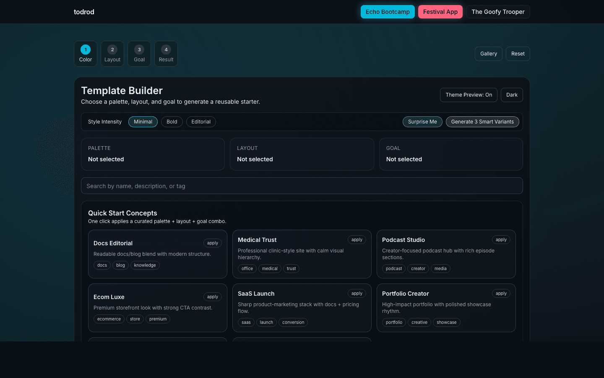This screenshot has width=604, height=378.
Task: Go to step 4 Result
Action: [x=166, y=54]
